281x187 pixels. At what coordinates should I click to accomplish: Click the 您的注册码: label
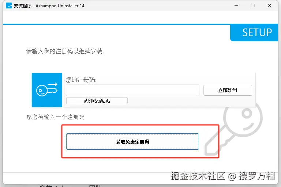[81, 80]
